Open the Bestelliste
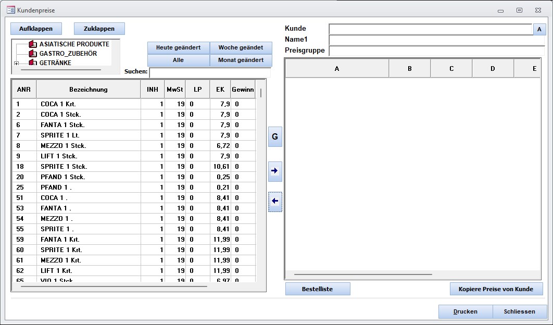The height and width of the screenshot is (325, 553). click(317, 289)
